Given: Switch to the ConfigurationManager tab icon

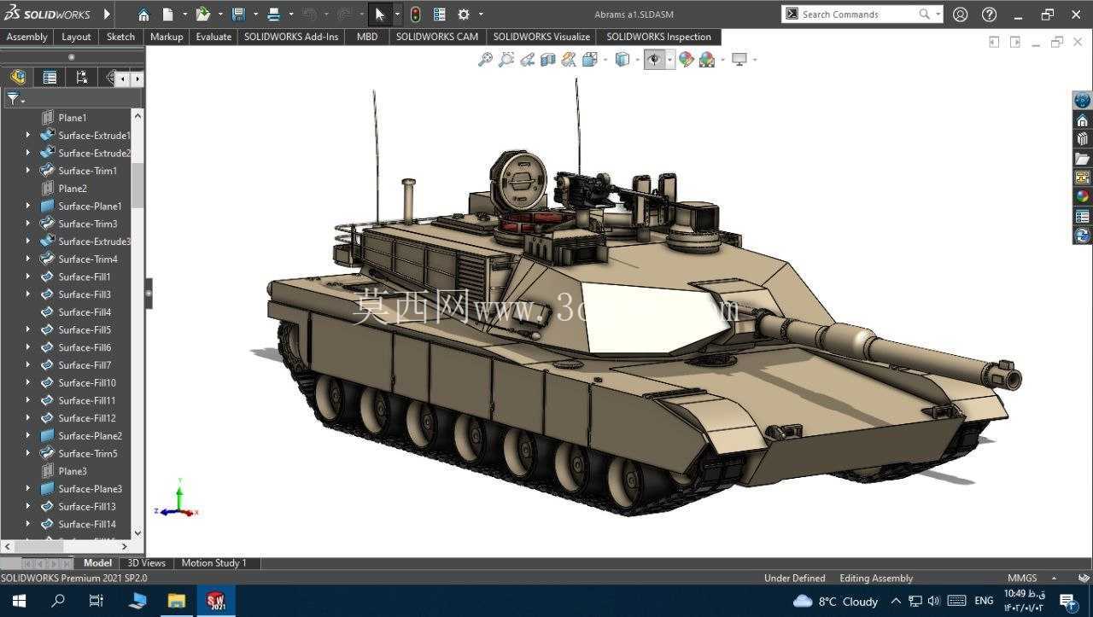Looking at the screenshot, I should [x=82, y=78].
